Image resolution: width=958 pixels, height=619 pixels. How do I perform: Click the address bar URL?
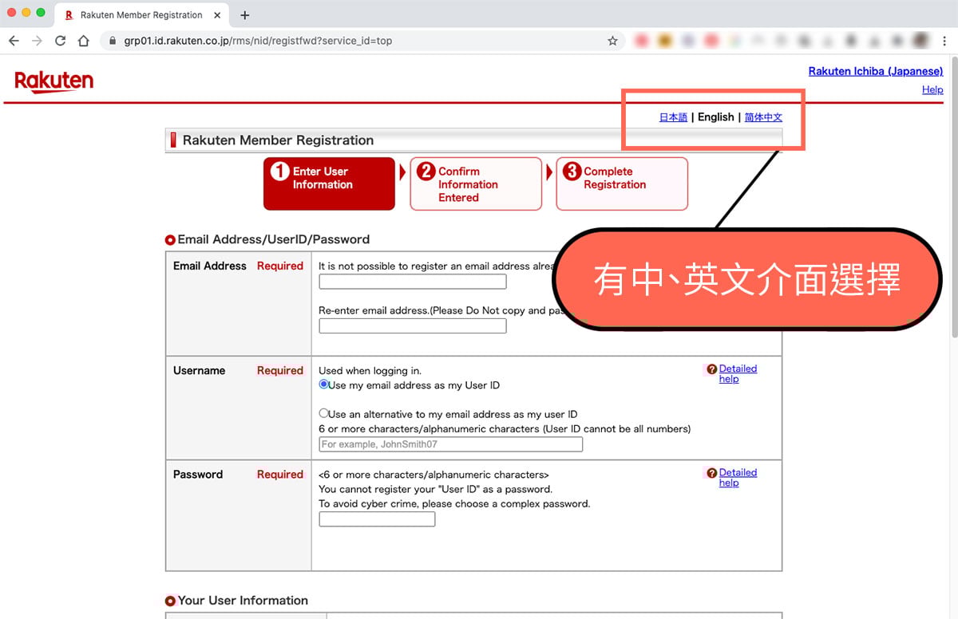click(x=258, y=41)
